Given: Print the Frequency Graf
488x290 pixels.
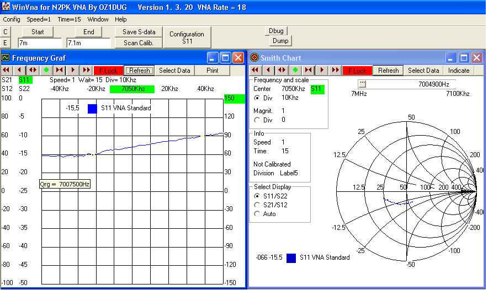Looking at the screenshot, I should (212, 71).
